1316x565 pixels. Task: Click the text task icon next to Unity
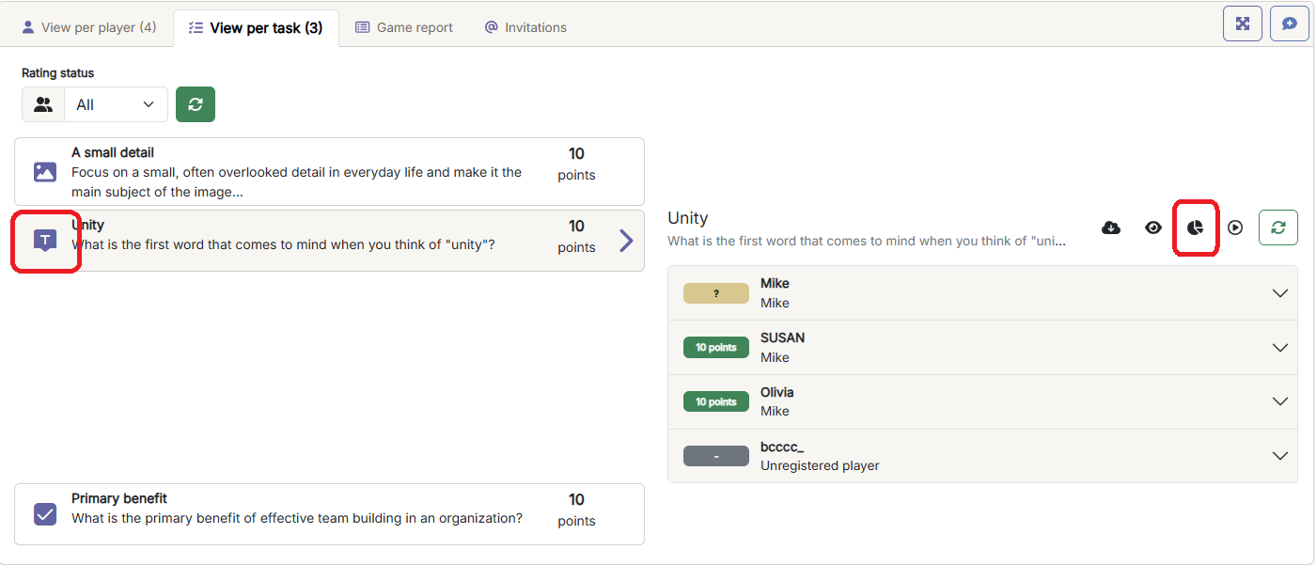pos(45,241)
